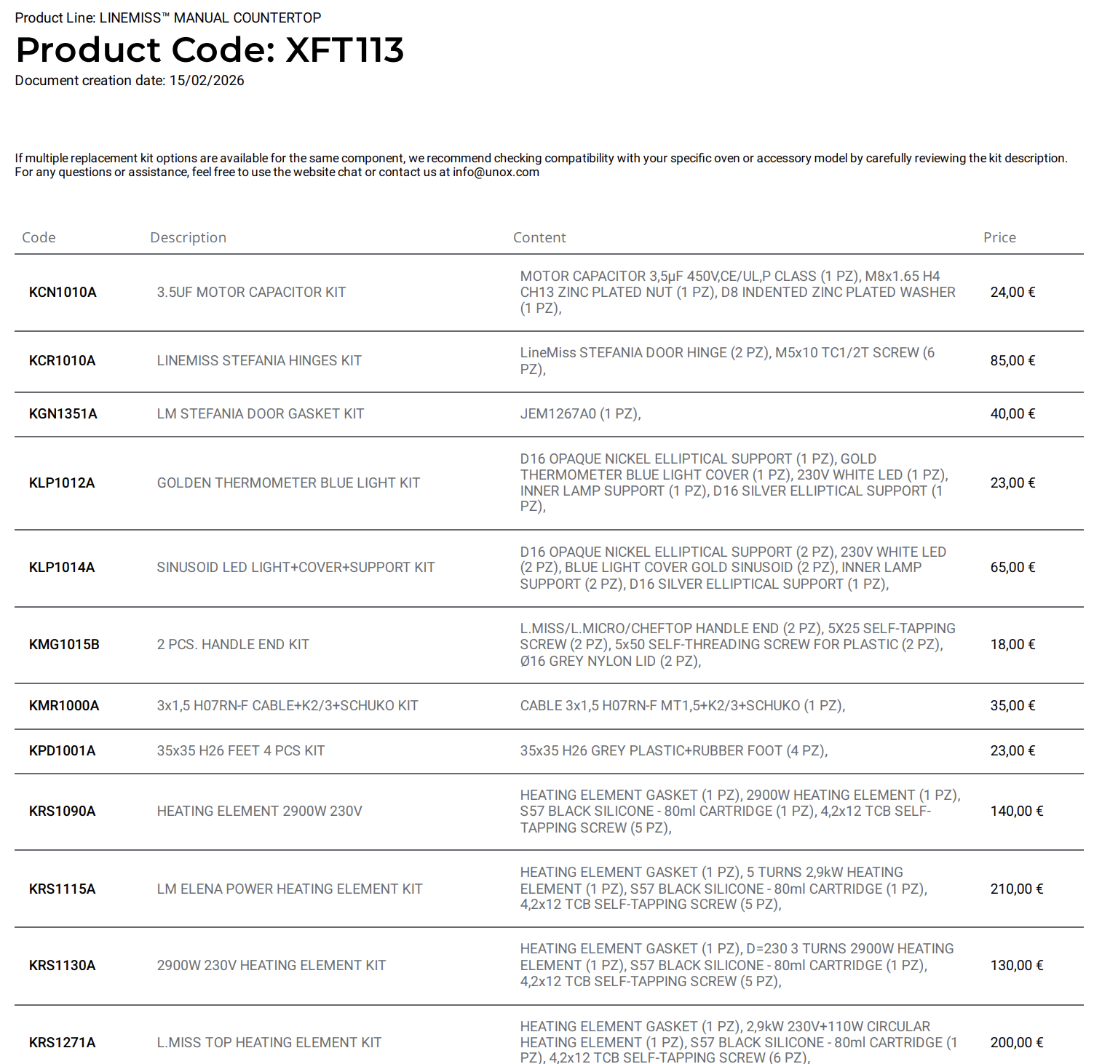This screenshot has width=1102, height=1064.
Task: Click the Product Code: XFT113 heading
Action: coord(210,50)
